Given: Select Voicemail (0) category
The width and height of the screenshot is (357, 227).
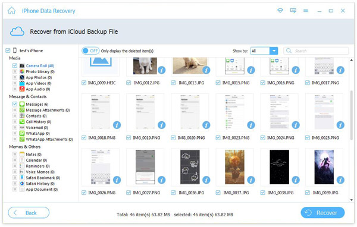Looking at the screenshot, I should click(x=37, y=128).
